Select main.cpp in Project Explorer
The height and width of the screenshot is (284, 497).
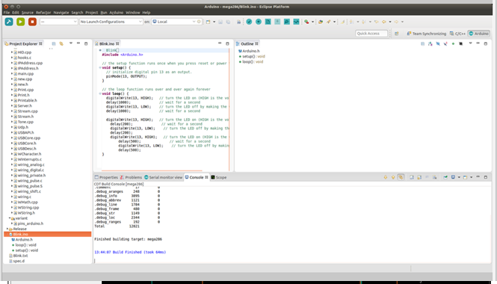pos(25,73)
